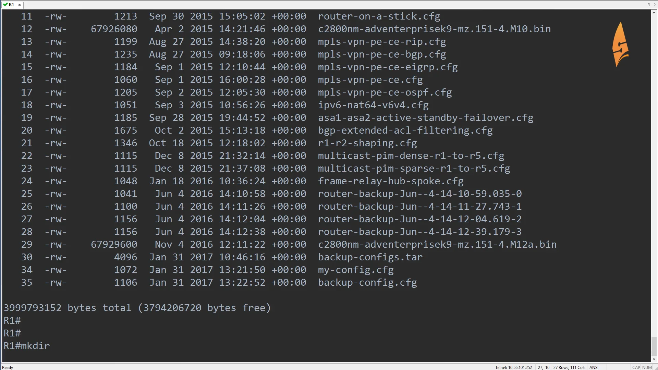Click the CAP indicator in status bar

pyautogui.click(x=636, y=367)
